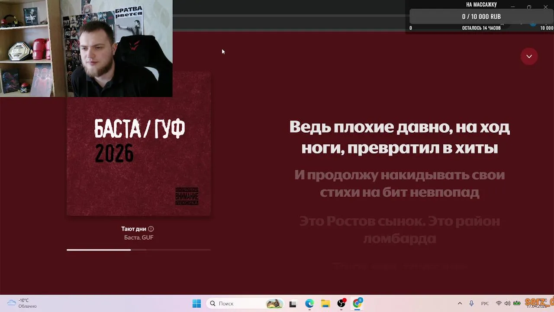Jump to lyric line 'Ведь плохие давно, на ход ноги'
The width and height of the screenshot is (554, 312).
[x=399, y=138]
